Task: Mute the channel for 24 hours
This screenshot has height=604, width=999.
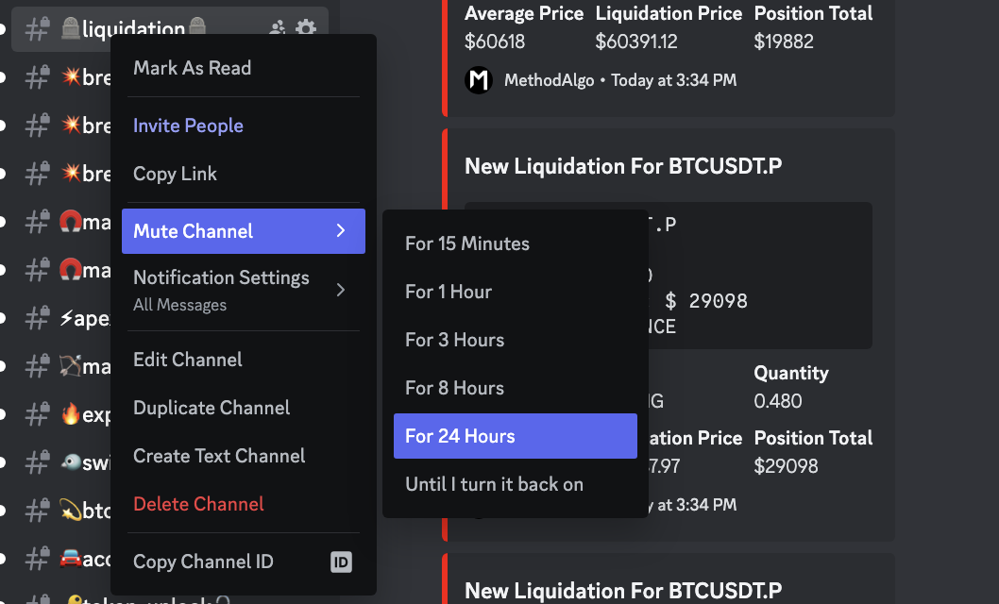Action: [x=515, y=436]
